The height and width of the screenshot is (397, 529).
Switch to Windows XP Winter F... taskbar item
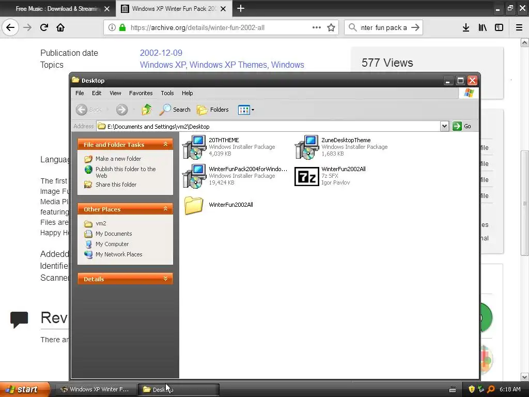(96, 389)
